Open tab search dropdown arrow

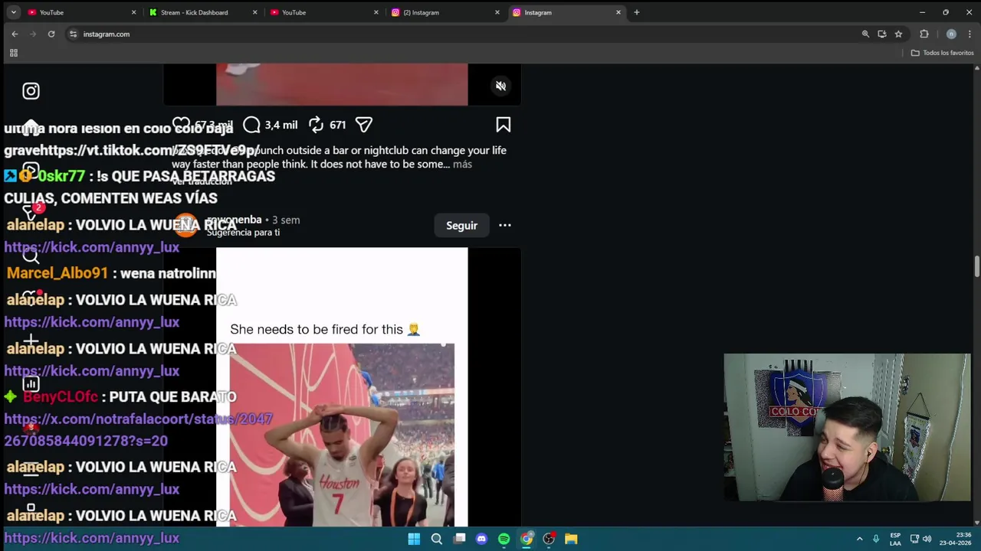[14, 12]
